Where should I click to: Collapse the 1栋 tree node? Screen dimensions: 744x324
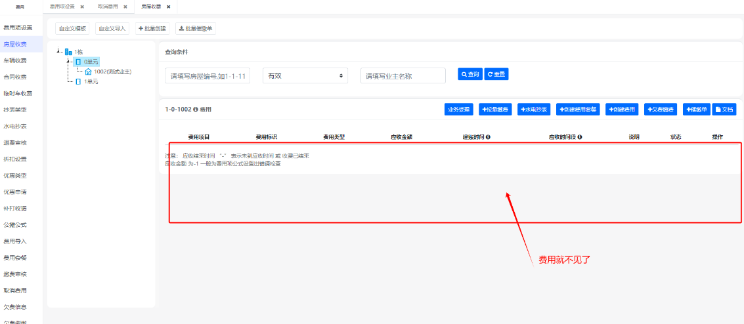(58, 52)
